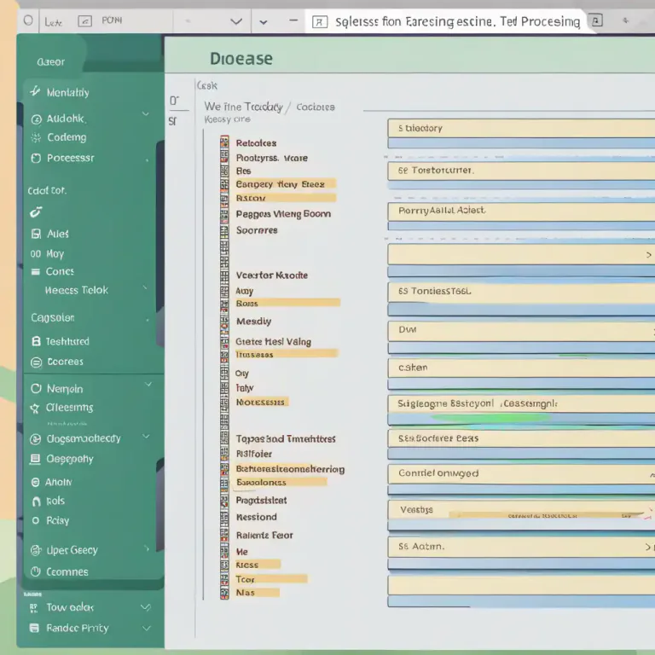Screen dimensions: 655x655
Task: Click the Codemg sparkle icon
Action: [36, 137]
